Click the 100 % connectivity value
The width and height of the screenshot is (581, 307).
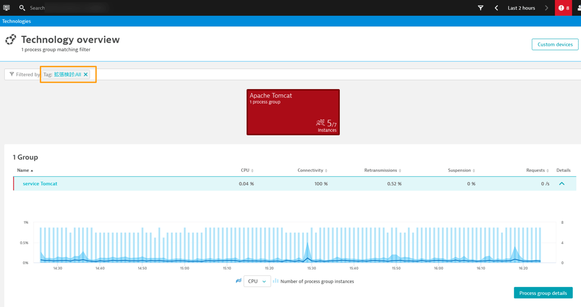click(321, 183)
